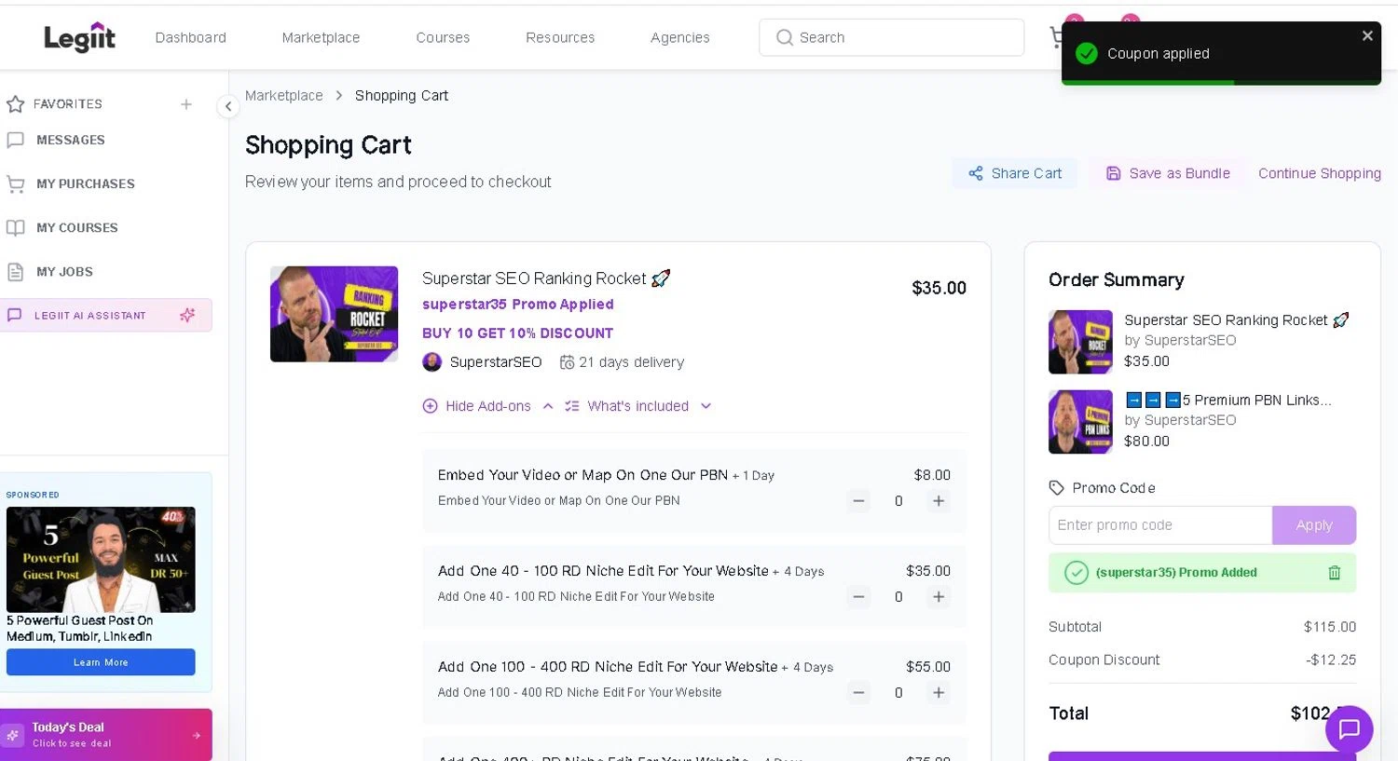Collapse the sidebar with the arrow button

[227, 106]
